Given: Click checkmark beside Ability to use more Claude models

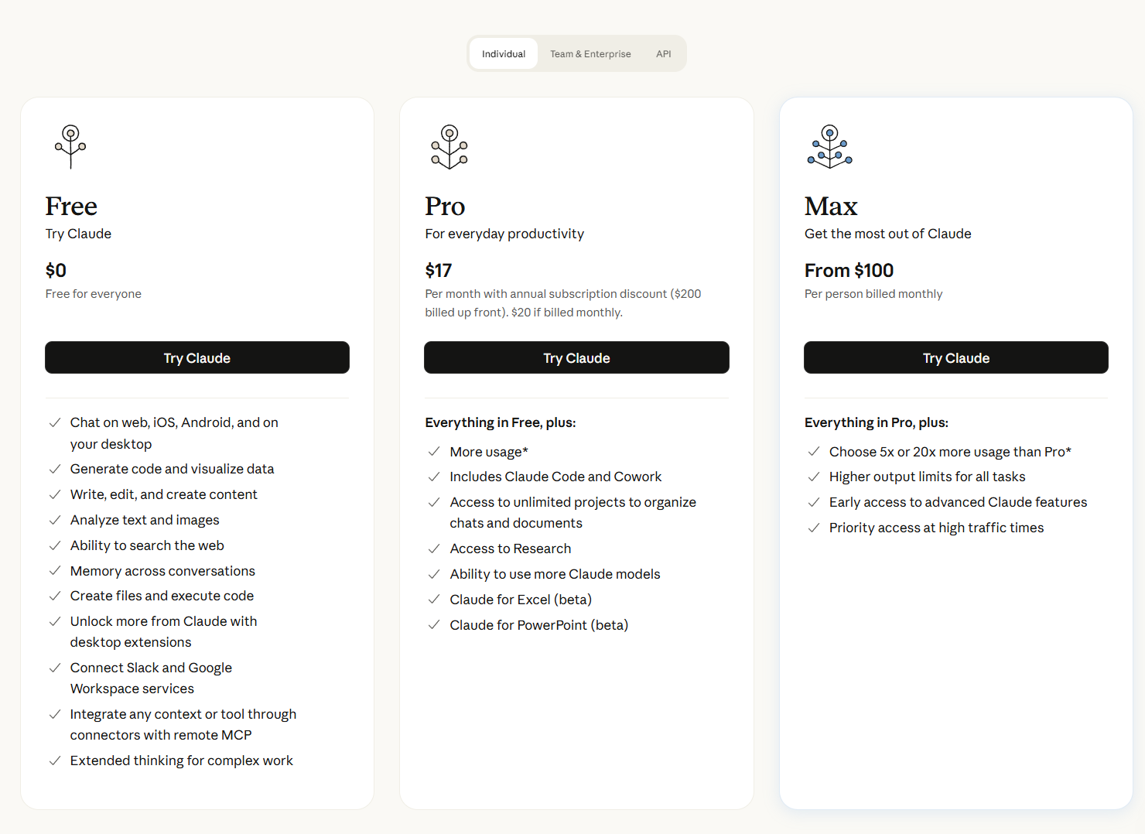Looking at the screenshot, I should pyautogui.click(x=434, y=574).
